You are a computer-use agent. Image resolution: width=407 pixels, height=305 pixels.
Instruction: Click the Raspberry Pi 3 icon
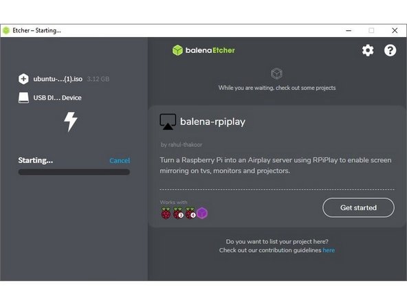[x=178, y=213]
